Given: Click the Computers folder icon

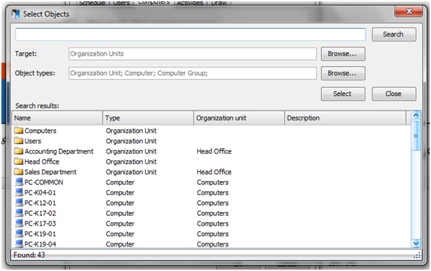Looking at the screenshot, I should pyautogui.click(x=19, y=131).
